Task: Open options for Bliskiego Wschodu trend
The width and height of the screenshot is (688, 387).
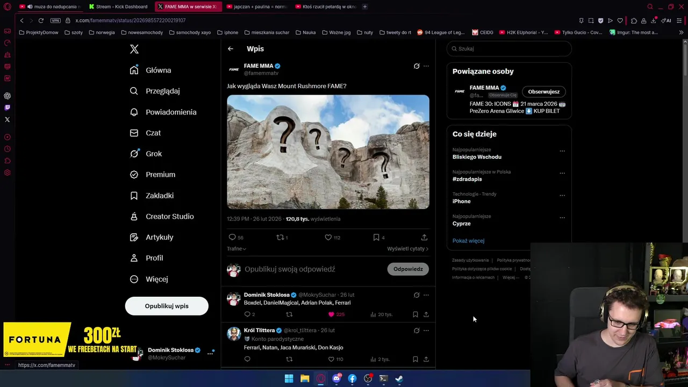Action: click(562, 151)
